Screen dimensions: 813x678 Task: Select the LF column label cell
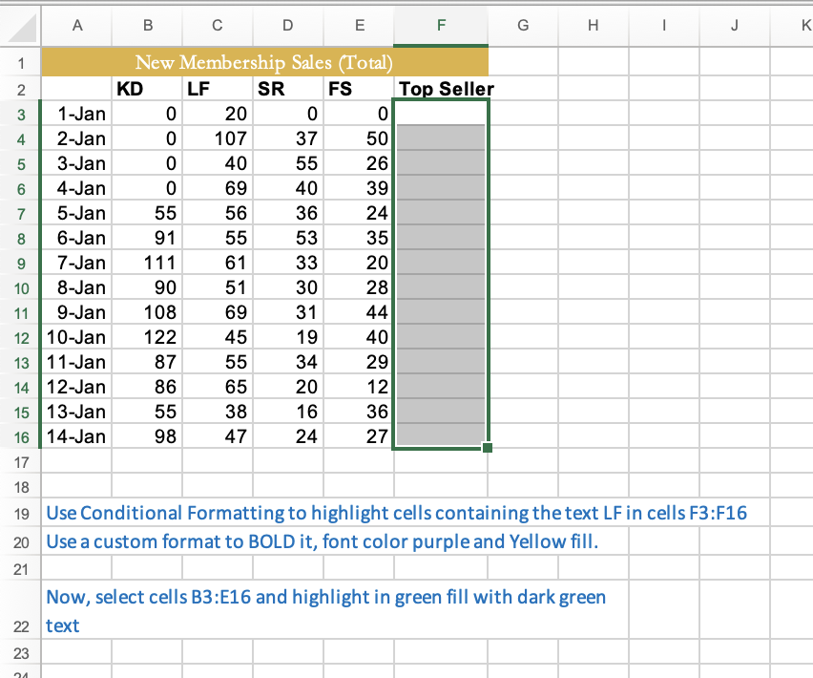pyautogui.click(x=217, y=88)
